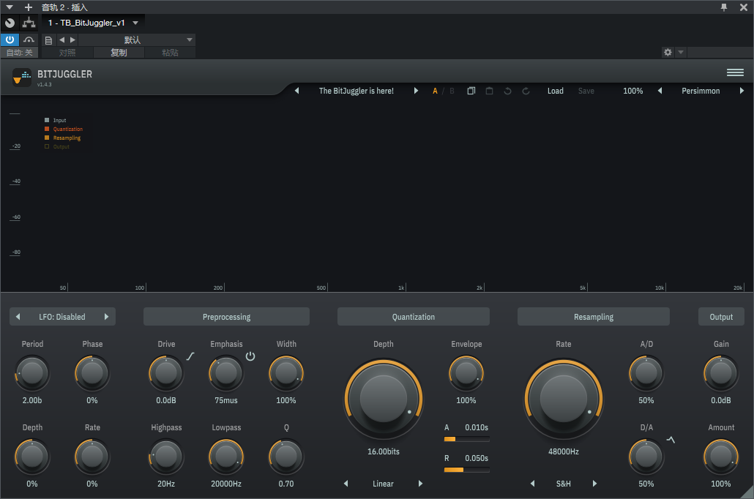Pin the plugin window

click(x=724, y=7)
